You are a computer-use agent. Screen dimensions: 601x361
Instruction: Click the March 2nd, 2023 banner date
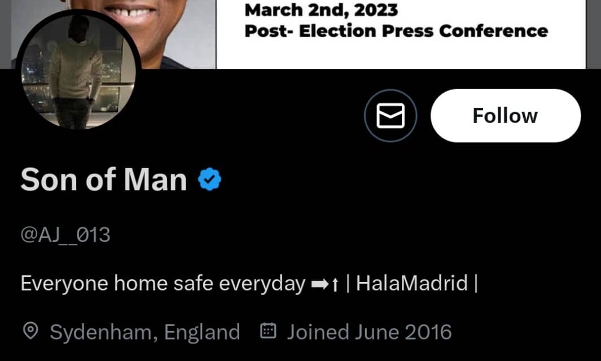tap(321, 10)
